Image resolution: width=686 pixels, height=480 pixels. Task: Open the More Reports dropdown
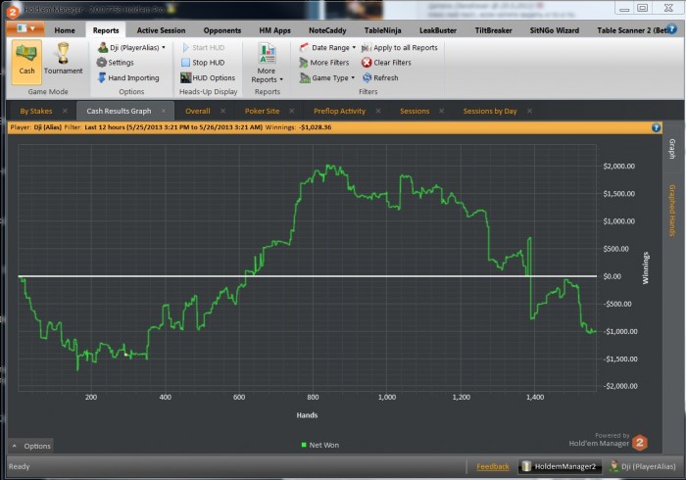tap(267, 63)
